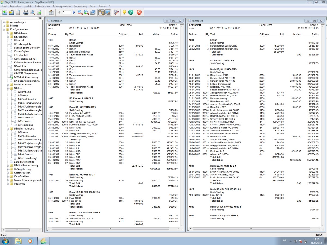This screenshot has width=327, height=245.
Task: Open the Windows Start menu
Action: (x=5, y=241)
